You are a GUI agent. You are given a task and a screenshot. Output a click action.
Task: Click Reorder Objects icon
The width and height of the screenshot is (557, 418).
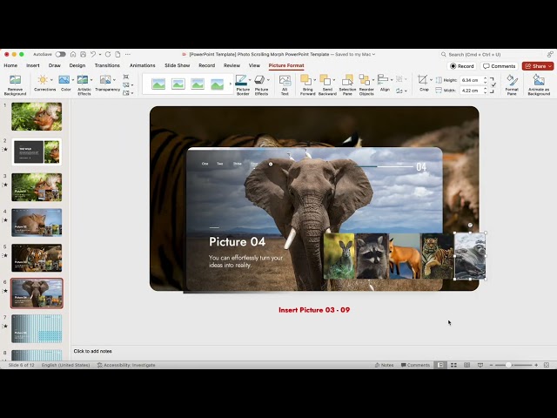click(365, 80)
